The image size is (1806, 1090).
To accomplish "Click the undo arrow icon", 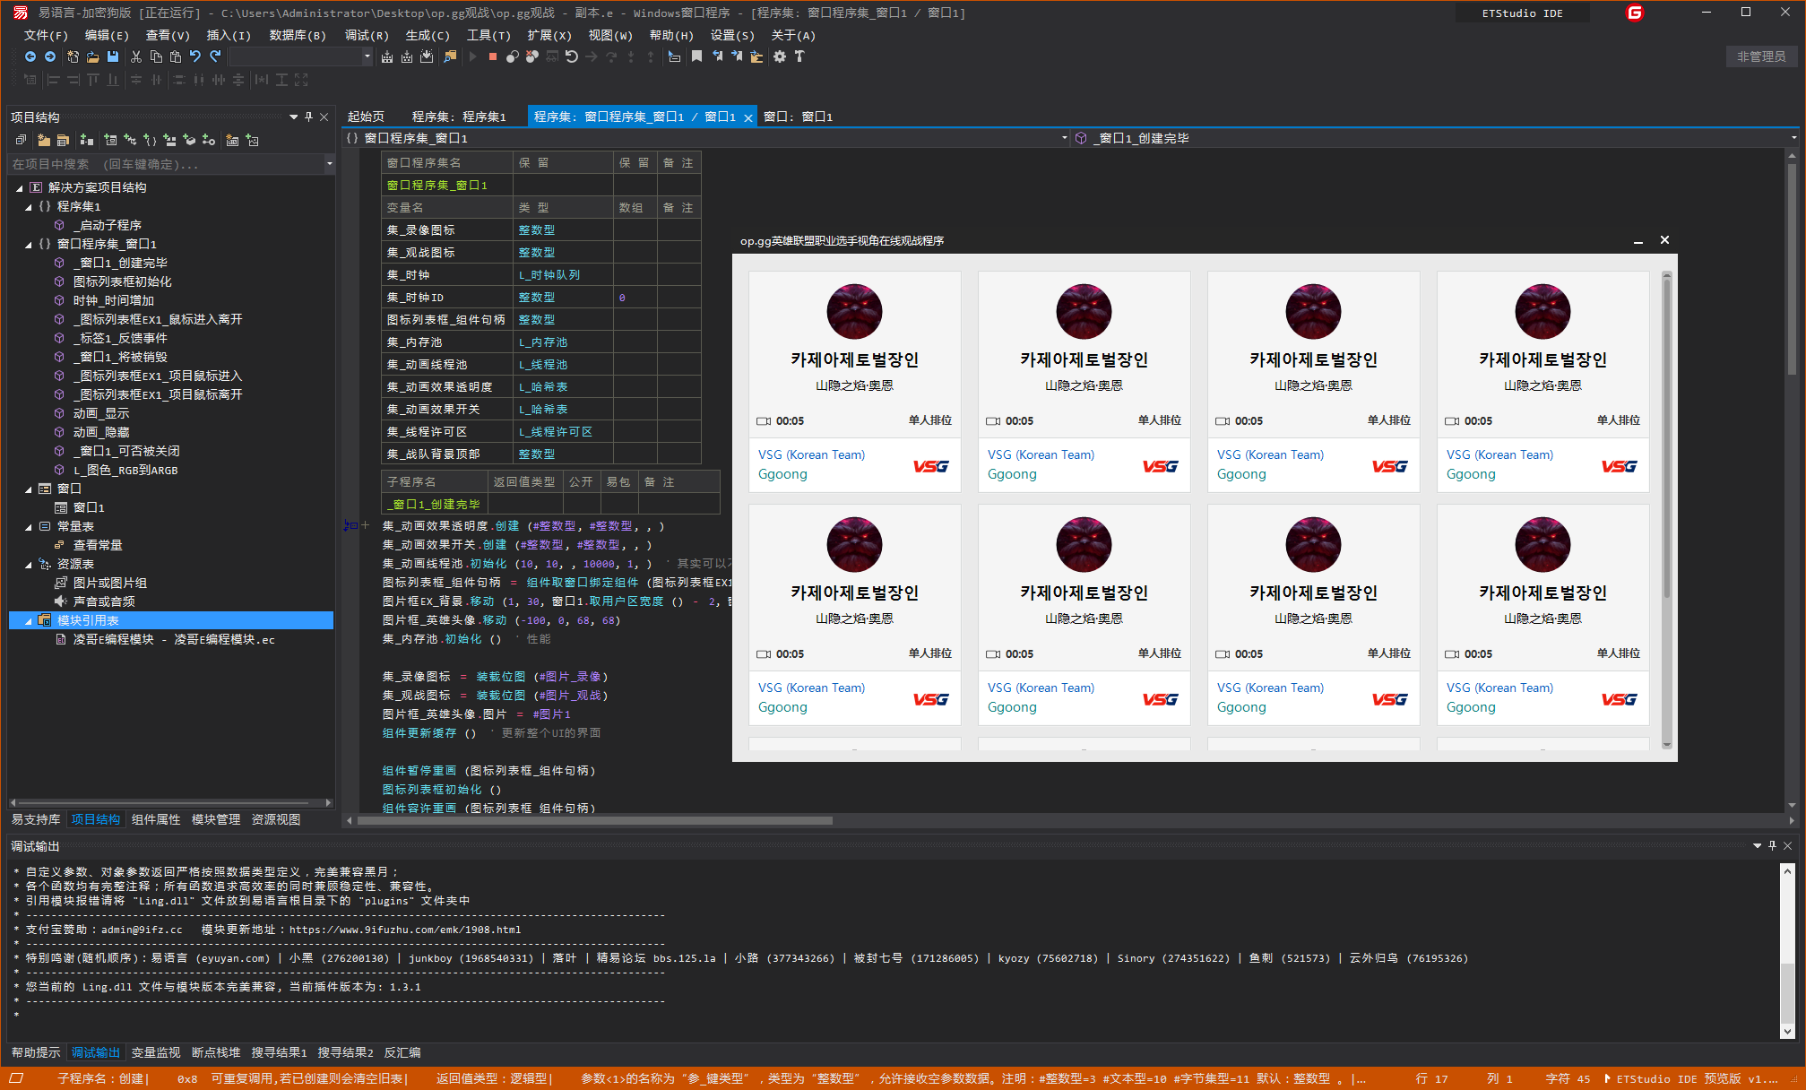I will [x=195, y=56].
